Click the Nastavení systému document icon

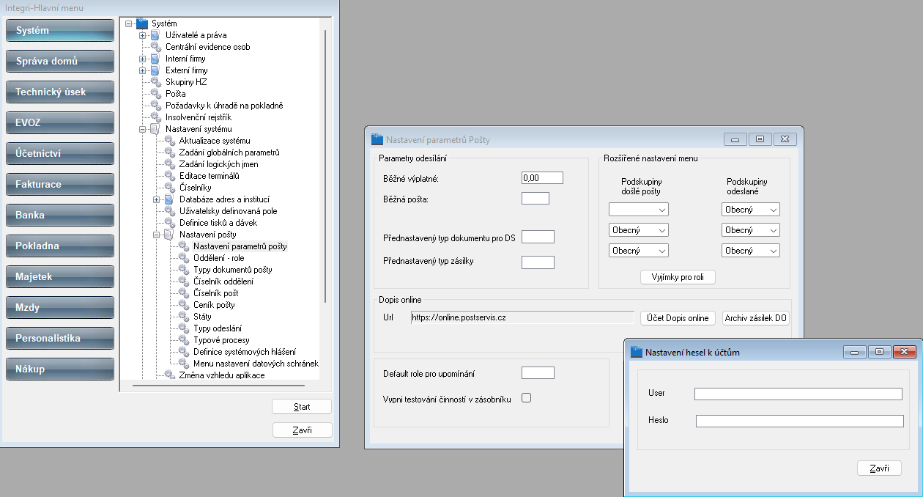pyautogui.click(x=155, y=129)
